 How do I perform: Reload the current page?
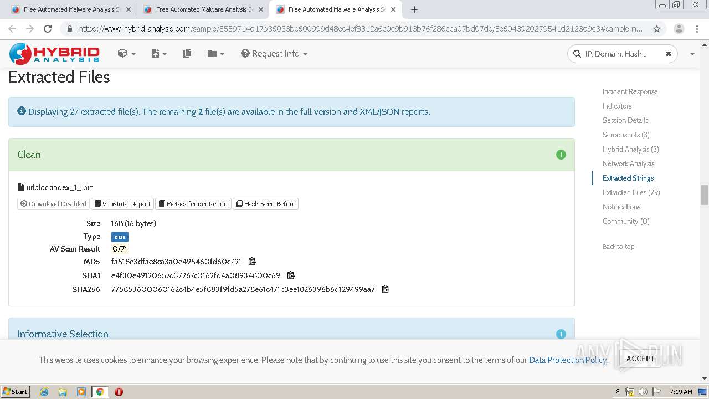tap(48, 29)
